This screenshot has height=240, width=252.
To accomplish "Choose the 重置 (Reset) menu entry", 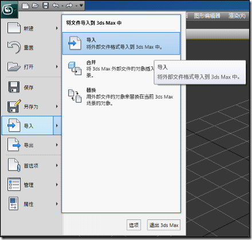I will 31,48.
